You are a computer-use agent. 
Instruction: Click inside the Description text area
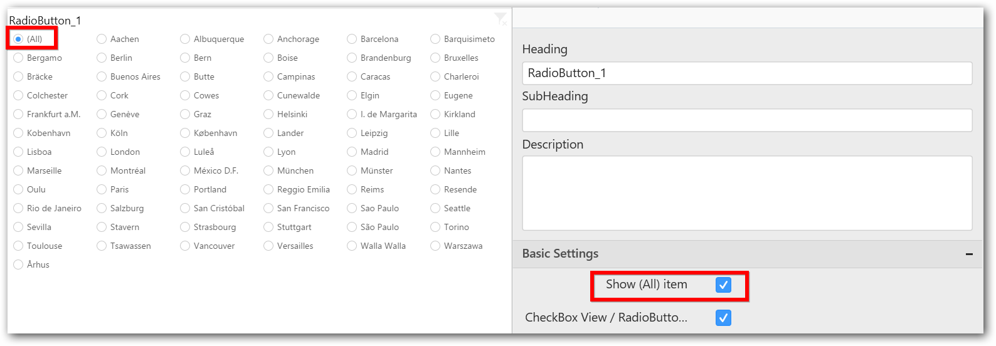tap(746, 193)
